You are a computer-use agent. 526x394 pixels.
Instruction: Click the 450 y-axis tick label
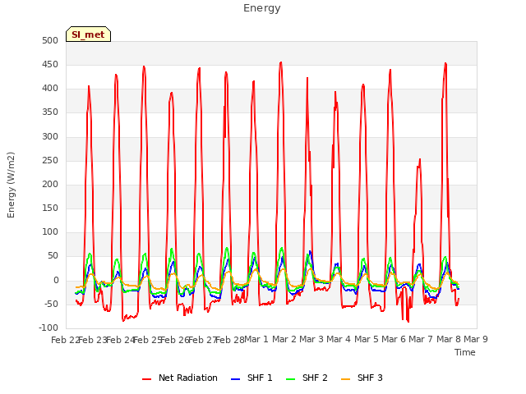coord(50,64)
